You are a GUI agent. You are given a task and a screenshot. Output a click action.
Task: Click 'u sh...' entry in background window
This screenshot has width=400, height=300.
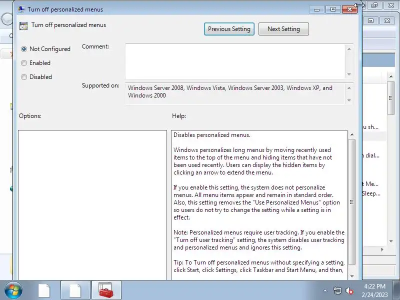371,127
